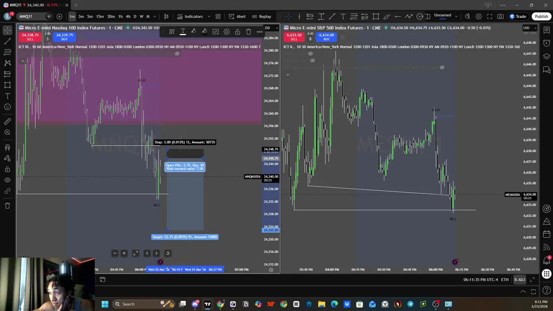Toggle lock all drawing tools

(7, 169)
